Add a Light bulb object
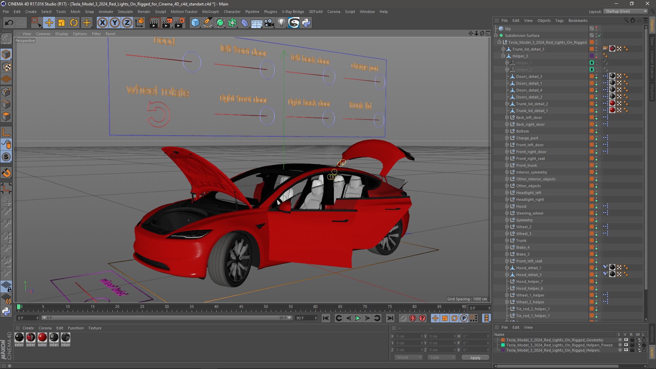The height and width of the screenshot is (369, 656). point(282,23)
